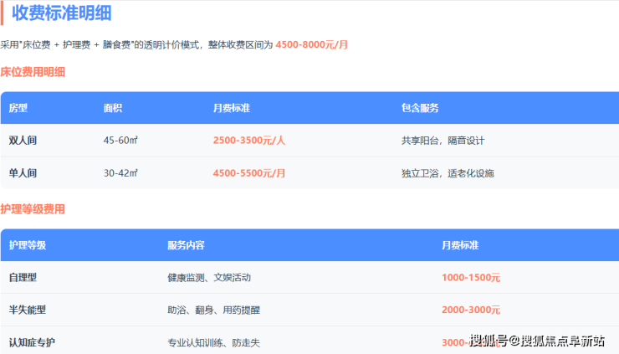Click the 4500-5500元/月 price
The image size is (619, 354).
249,173
